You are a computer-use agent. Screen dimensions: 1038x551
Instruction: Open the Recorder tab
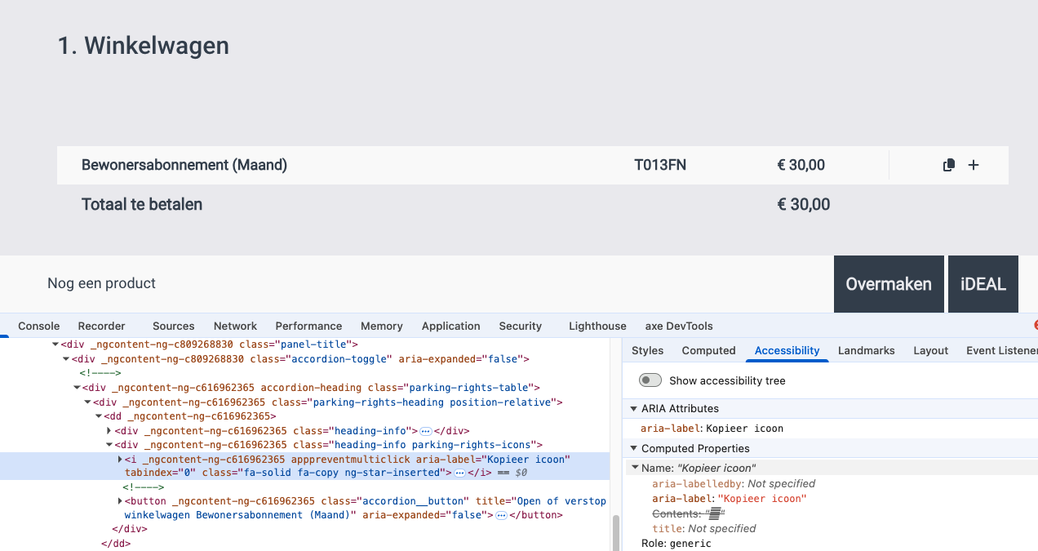[x=102, y=326]
